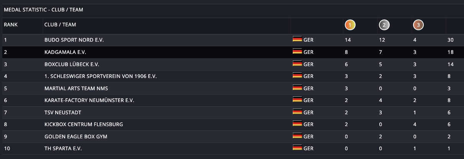464x159 pixels.
Task: Click the German flag next to Boxclub Lübeck e.V.
Action: [x=297, y=64]
